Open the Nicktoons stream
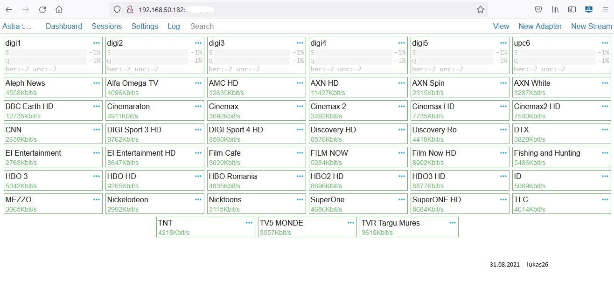Screen dimensions: 614x302 point(257,204)
